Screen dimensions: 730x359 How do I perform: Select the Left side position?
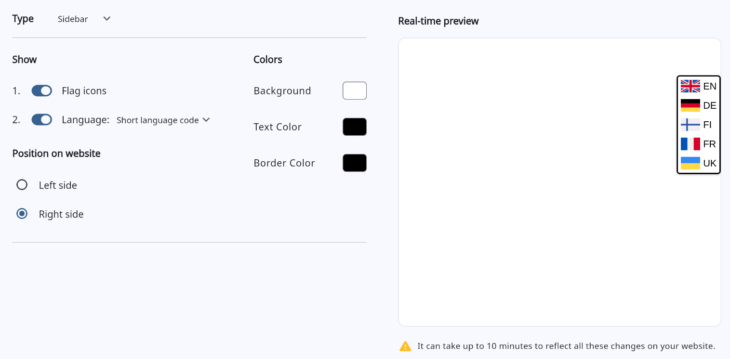22,185
